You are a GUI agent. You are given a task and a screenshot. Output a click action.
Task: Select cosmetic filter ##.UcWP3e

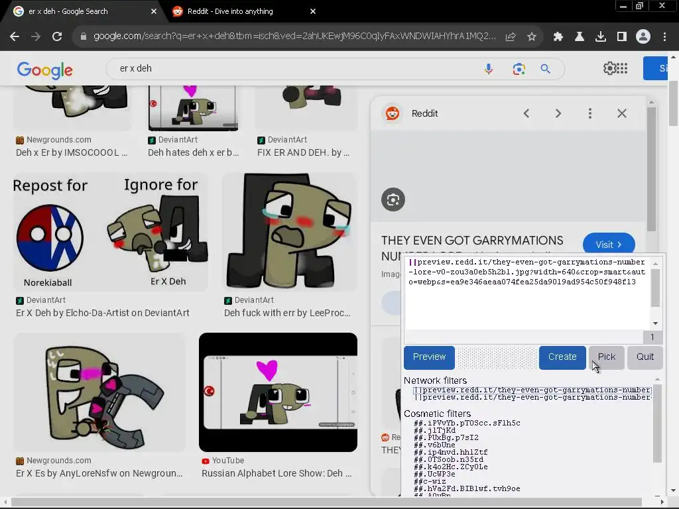434,474
